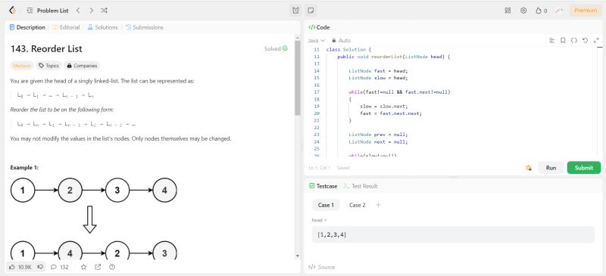
Task: Select the Code panel tab
Action: [319, 27]
